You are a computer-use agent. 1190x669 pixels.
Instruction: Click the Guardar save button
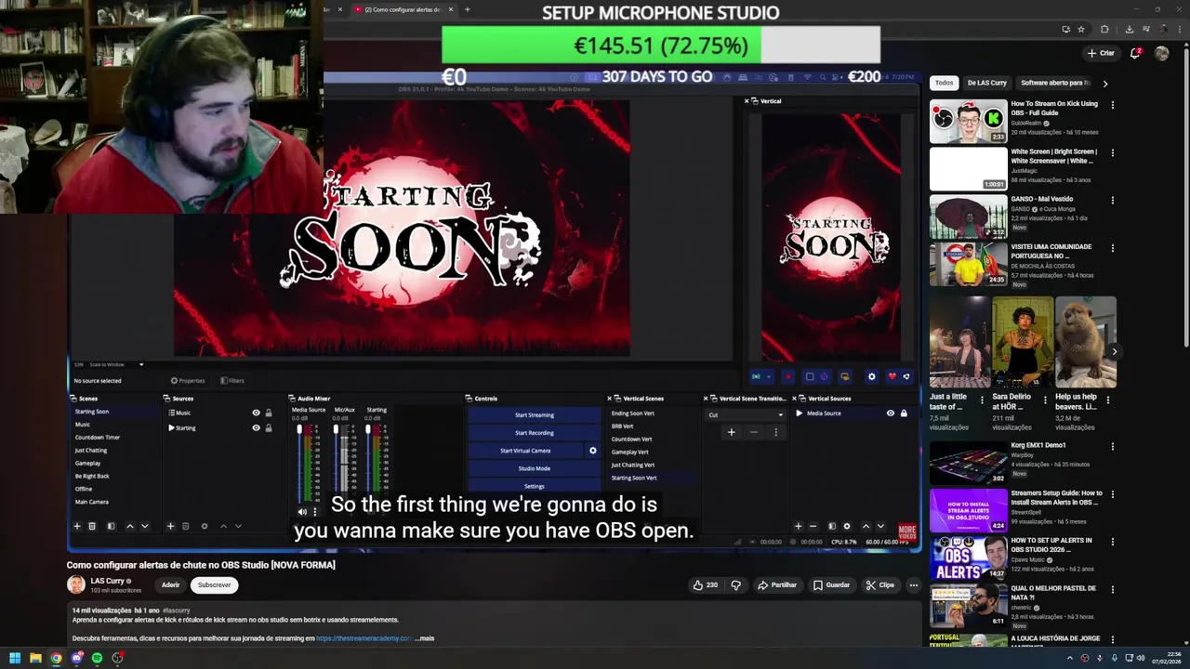point(831,584)
